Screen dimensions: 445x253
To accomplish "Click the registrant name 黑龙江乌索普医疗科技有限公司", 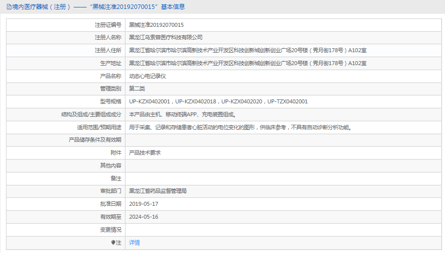I will coord(166,37).
